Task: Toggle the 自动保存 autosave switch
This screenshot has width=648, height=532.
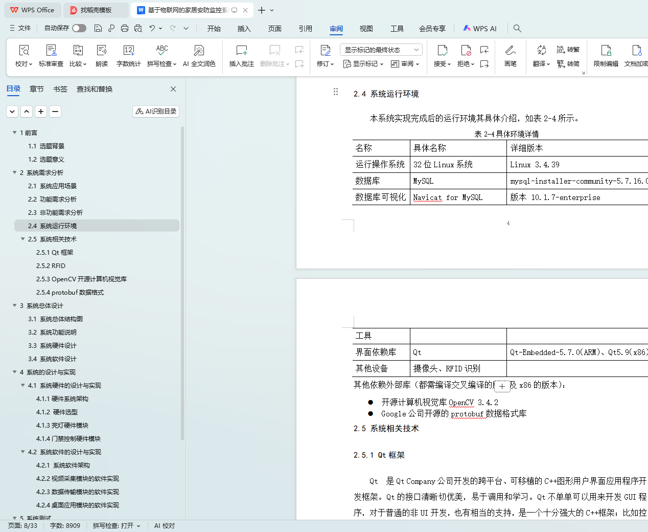Action: point(79,28)
